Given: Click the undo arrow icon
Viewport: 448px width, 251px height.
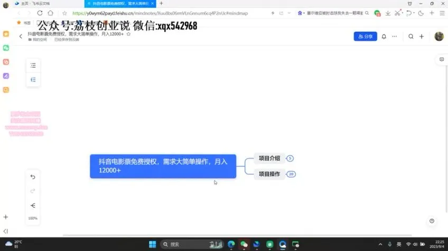Looking at the screenshot, I should point(33,177).
